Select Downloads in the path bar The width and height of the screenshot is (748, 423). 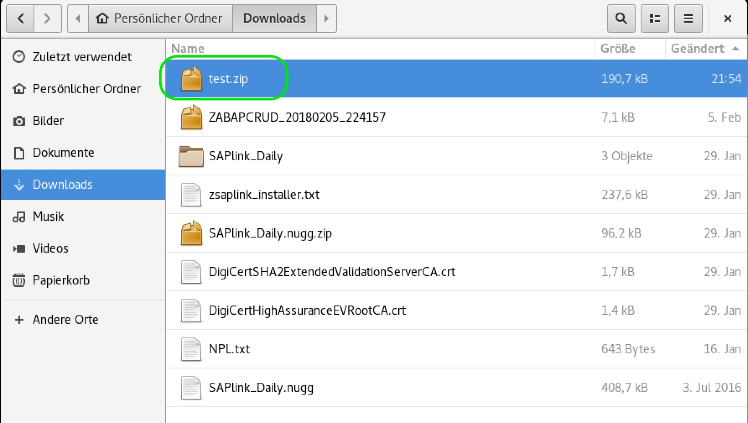[274, 18]
